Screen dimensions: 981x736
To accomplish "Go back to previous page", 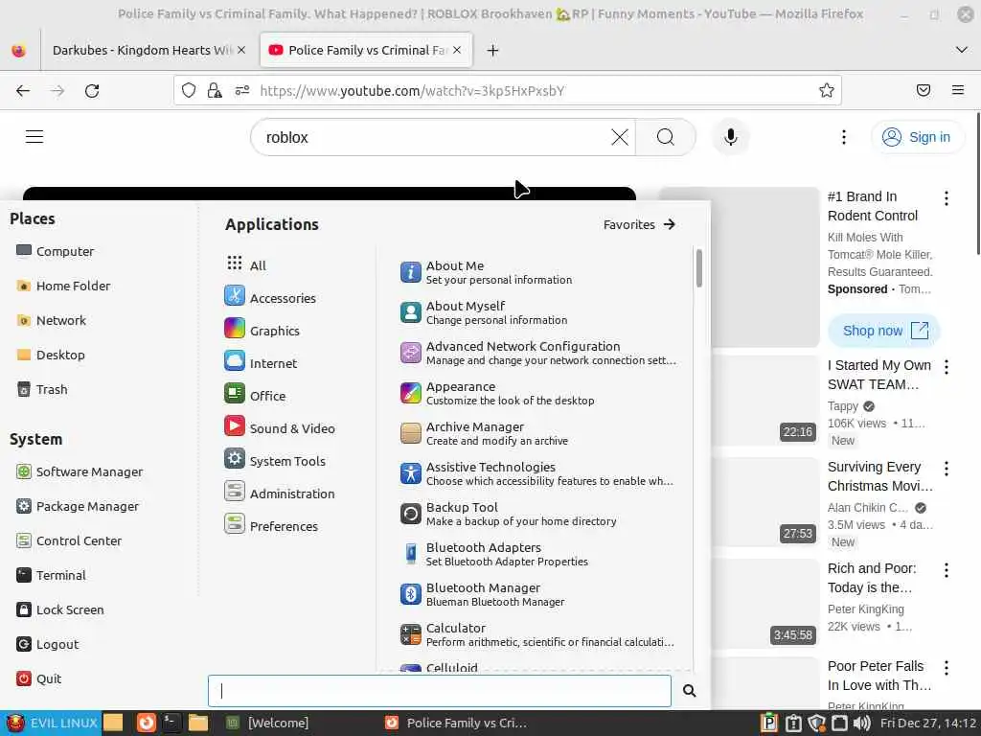I will [23, 91].
